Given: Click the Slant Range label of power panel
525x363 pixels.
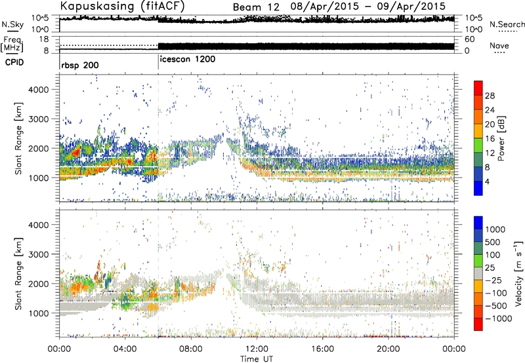Looking at the screenshot, I should [x=18, y=138].
